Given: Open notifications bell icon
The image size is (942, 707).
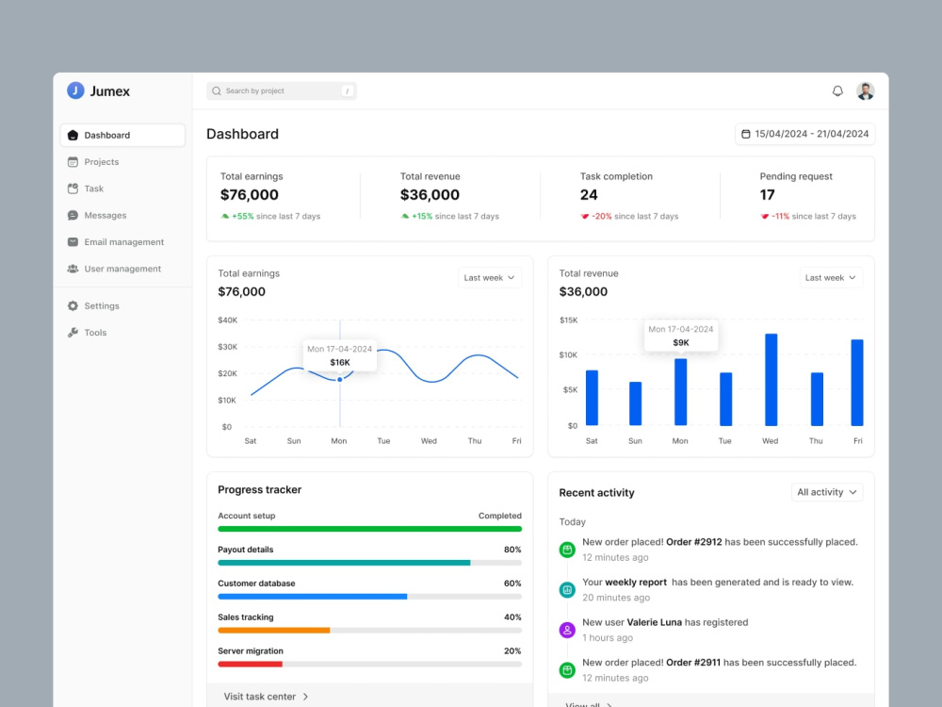Looking at the screenshot, I should (x=837, y=90).
